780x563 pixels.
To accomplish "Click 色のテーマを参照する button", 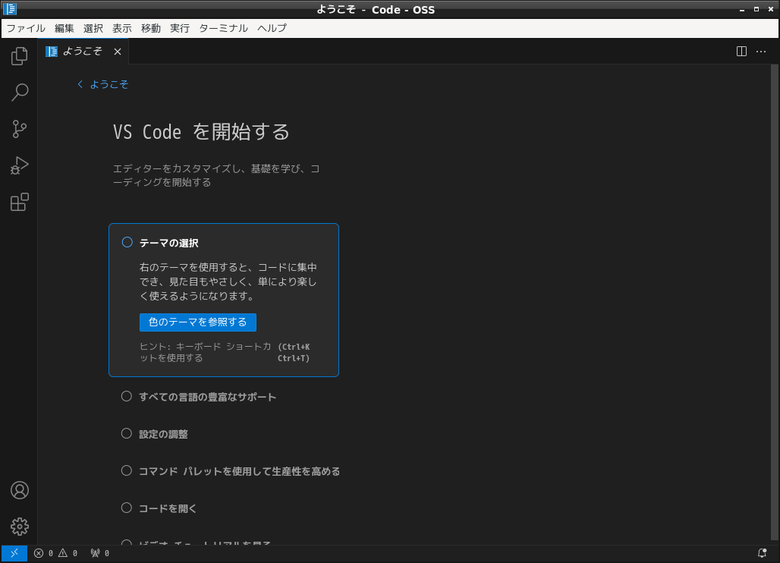I will [198, 322].
